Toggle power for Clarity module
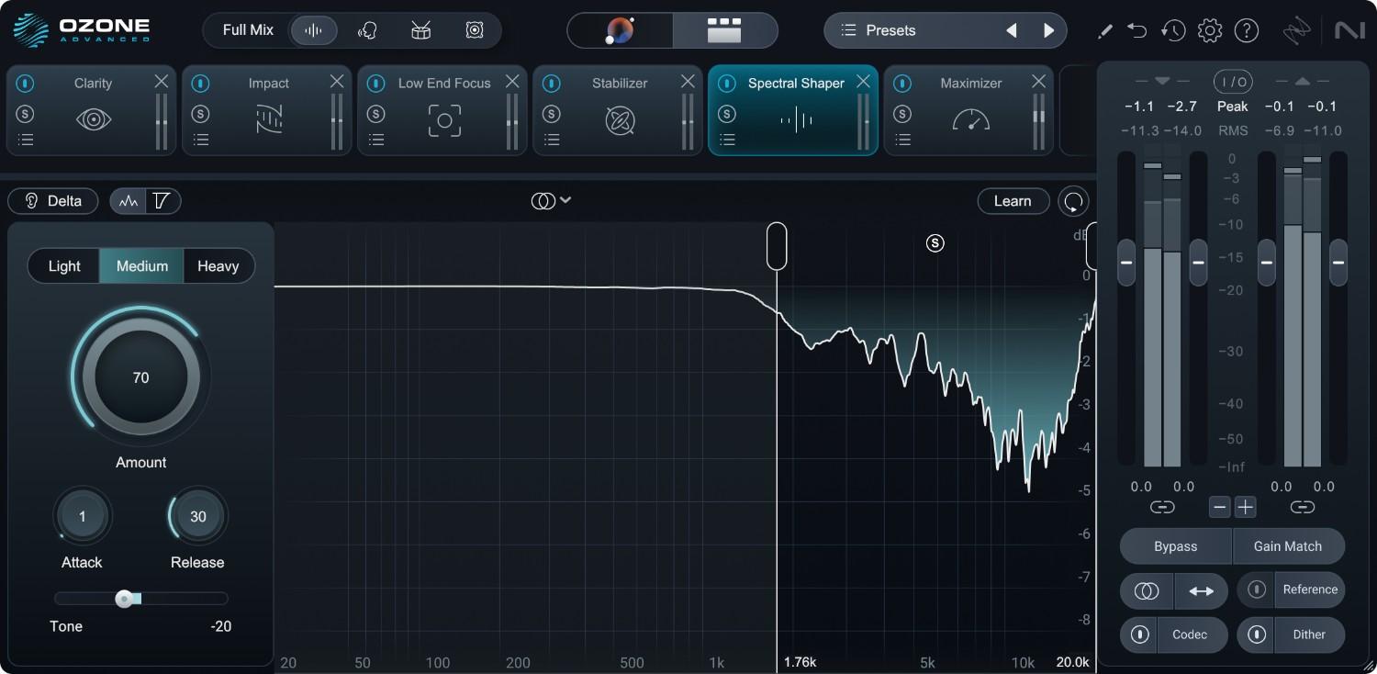 25,84
